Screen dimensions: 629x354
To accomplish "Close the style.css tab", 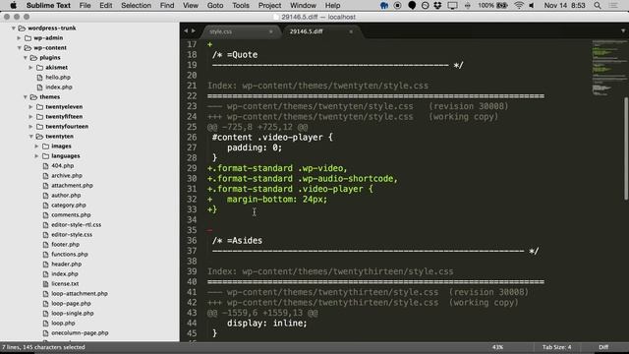I will pyautogui.click(x=271, y=31).
